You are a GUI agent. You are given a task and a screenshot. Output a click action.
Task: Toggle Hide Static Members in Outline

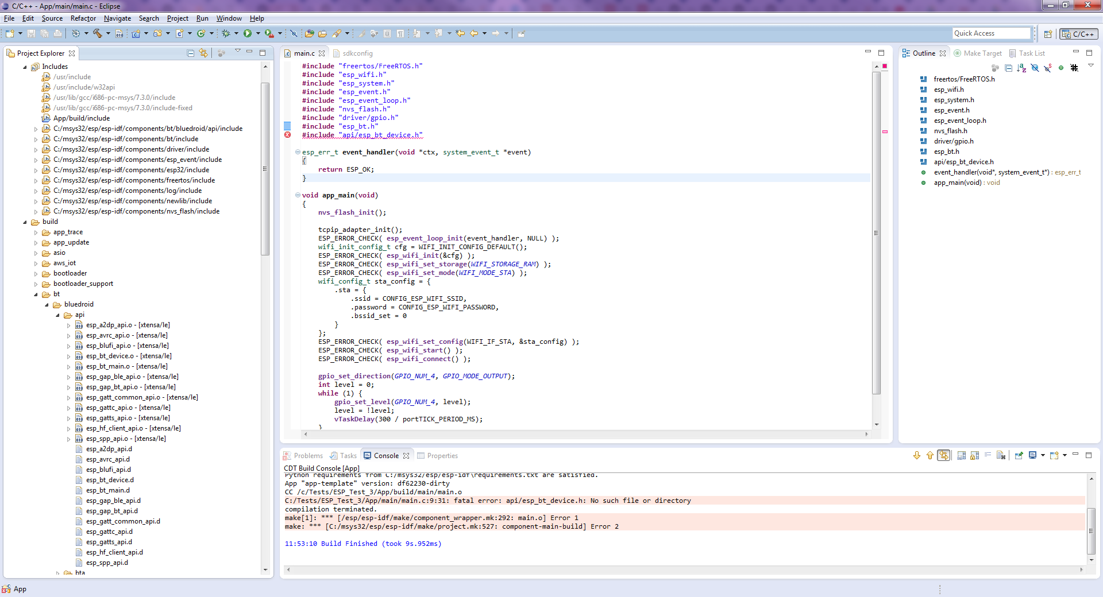1048,68
